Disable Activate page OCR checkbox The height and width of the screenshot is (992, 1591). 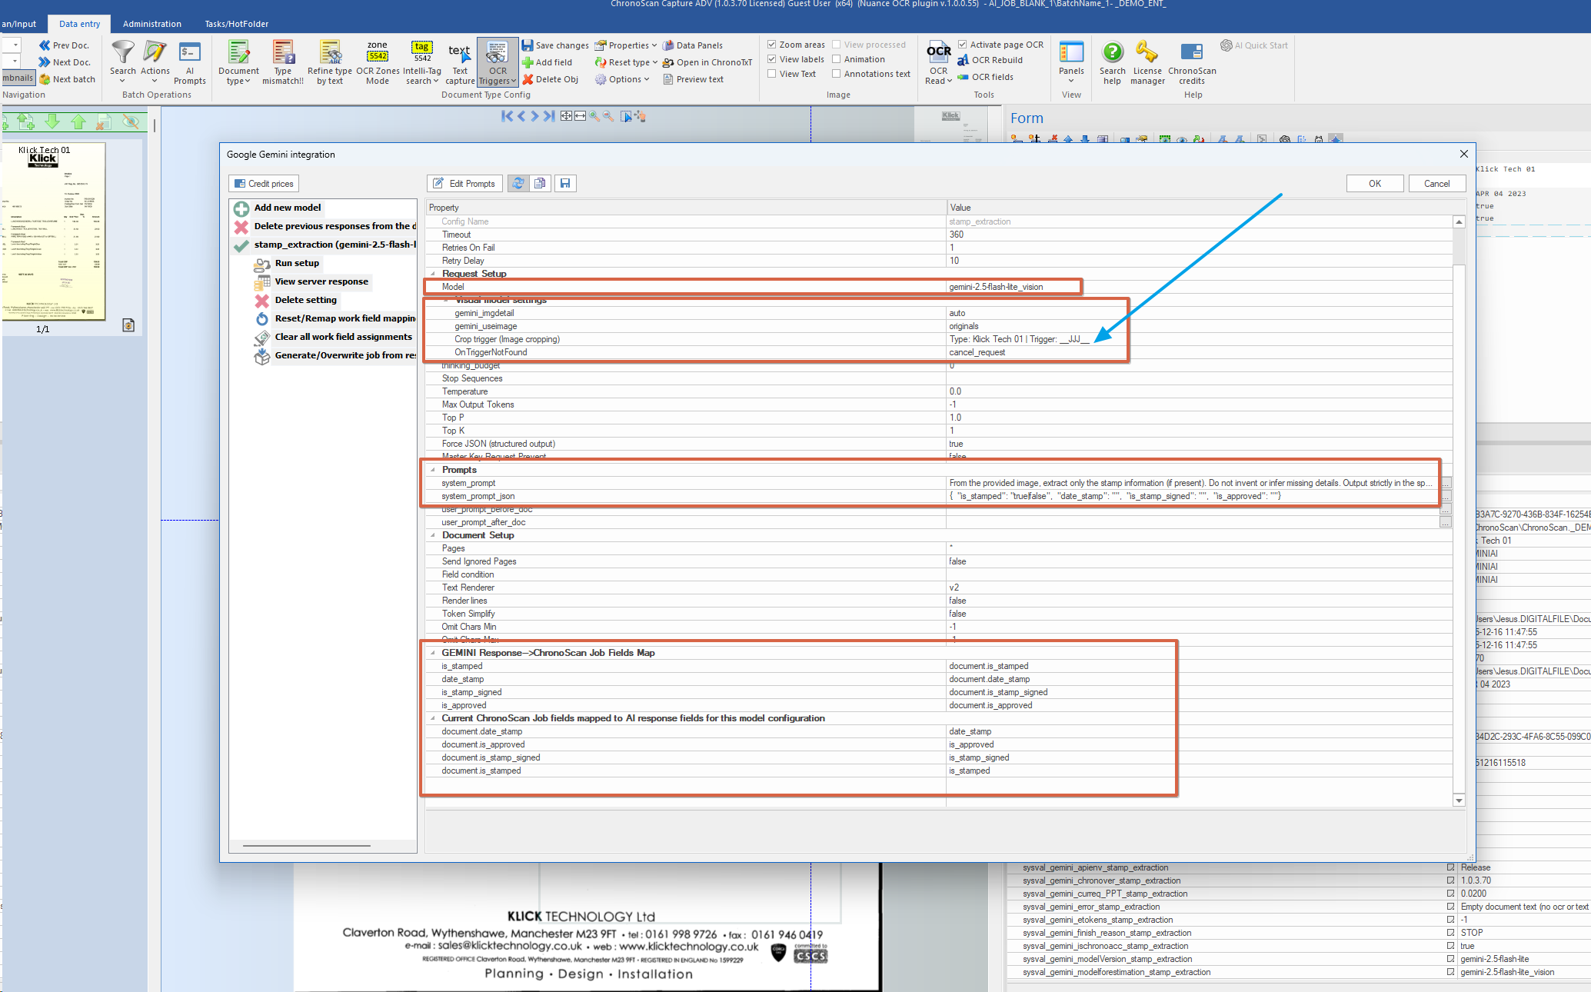point(962,45)
